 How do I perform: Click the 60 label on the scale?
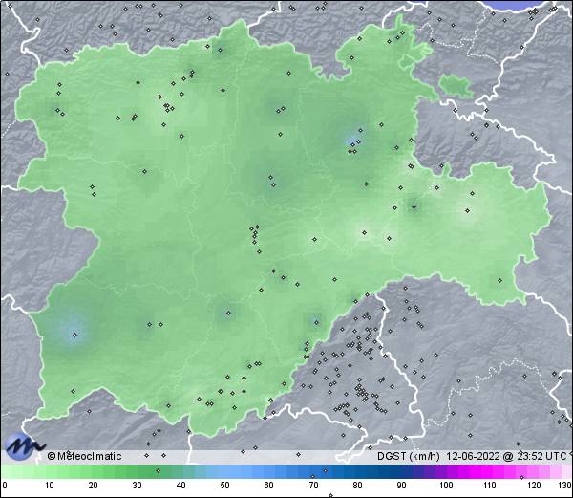click(x=269, y=486)
